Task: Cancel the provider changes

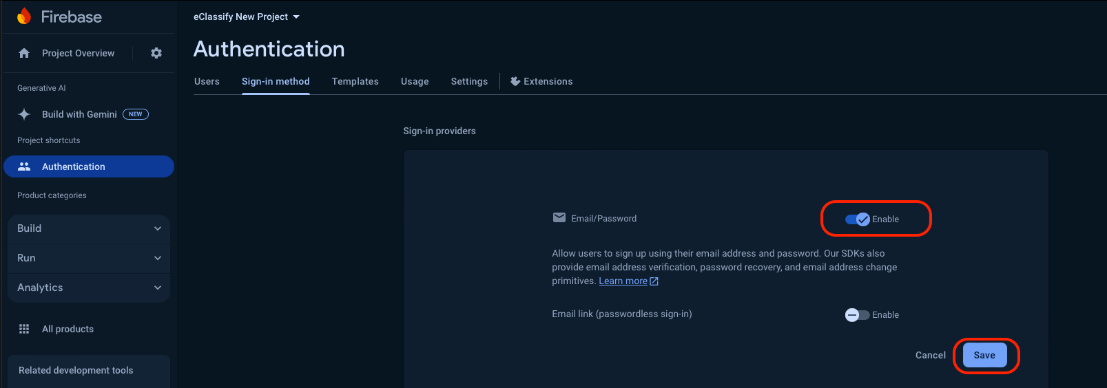Action: [931, 355]
